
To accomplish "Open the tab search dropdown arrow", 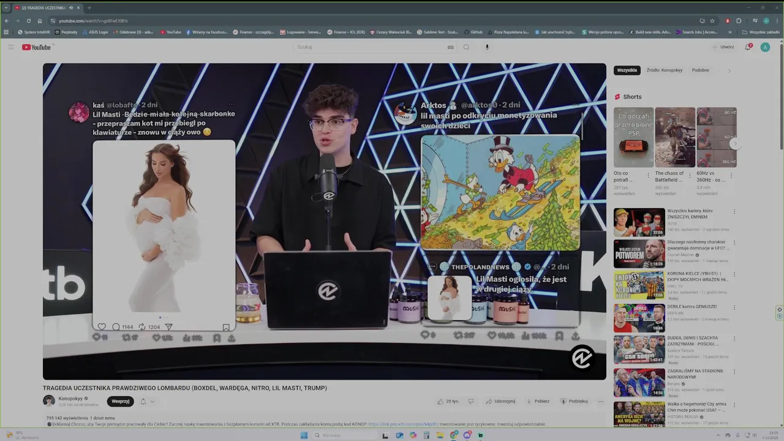I will pos(7,8).
